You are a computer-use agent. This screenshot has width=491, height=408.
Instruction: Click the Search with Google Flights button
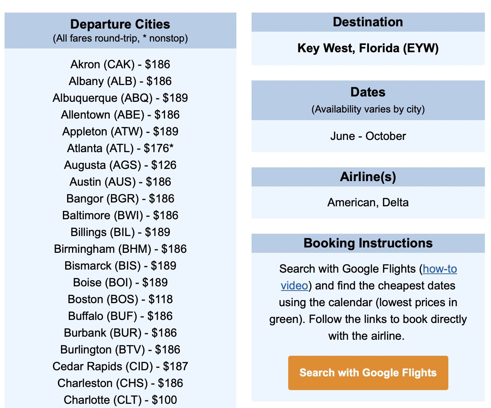point(368,373)
